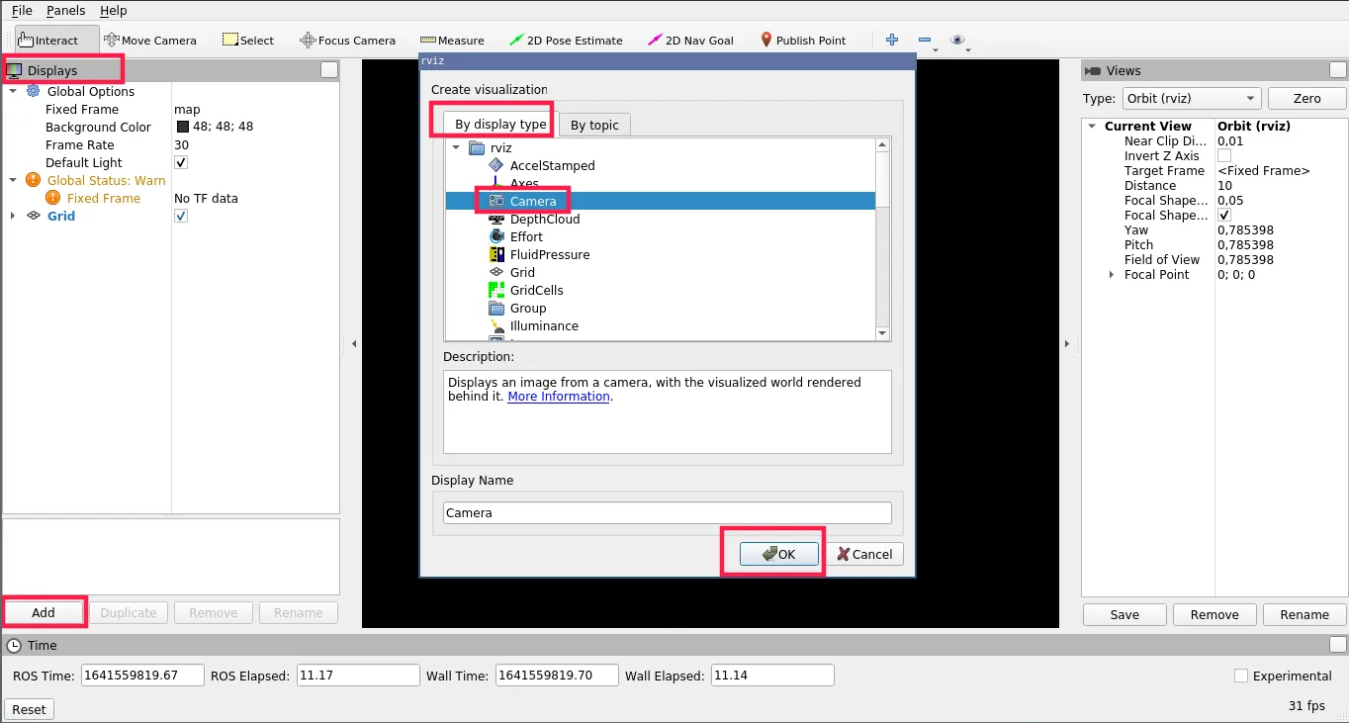Click the Publish Point tool
The width and height of the screenshot is (1349, 723).
[x=803, y=41]
